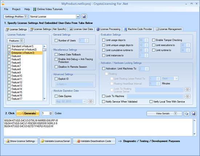Viewport: 200px width, 156px height.
Task: Click the padlock application icon in title bar
Action: point(3,3)
